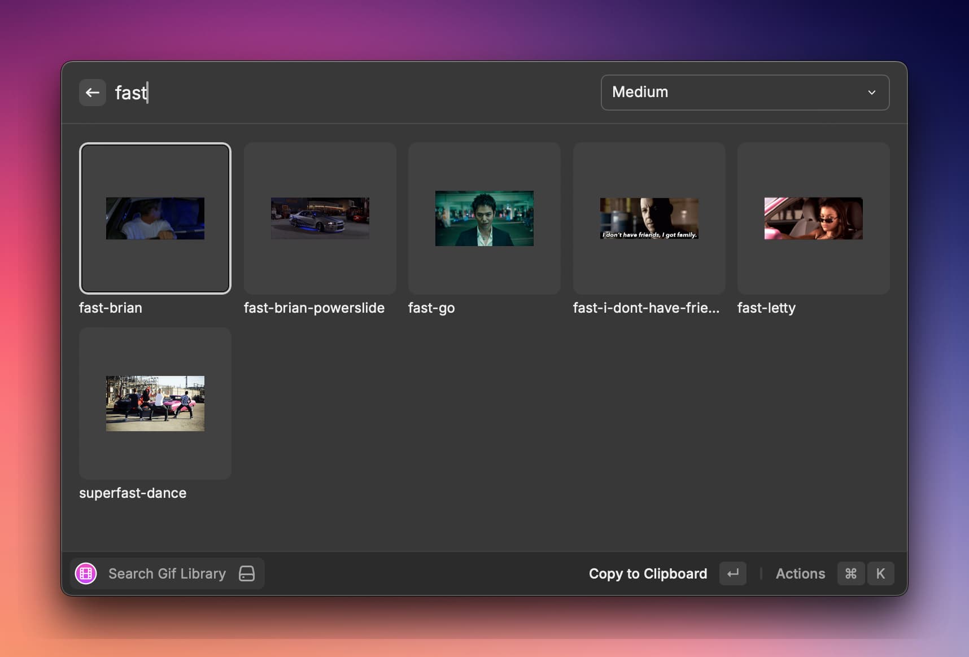
Task: Select the fast-letty GIF thumbnail
Action: 813,218
